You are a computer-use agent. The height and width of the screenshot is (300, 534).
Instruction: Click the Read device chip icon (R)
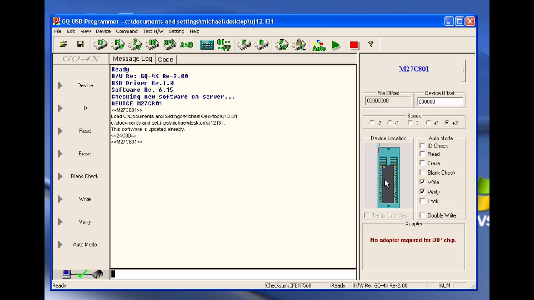click(118, 45)
